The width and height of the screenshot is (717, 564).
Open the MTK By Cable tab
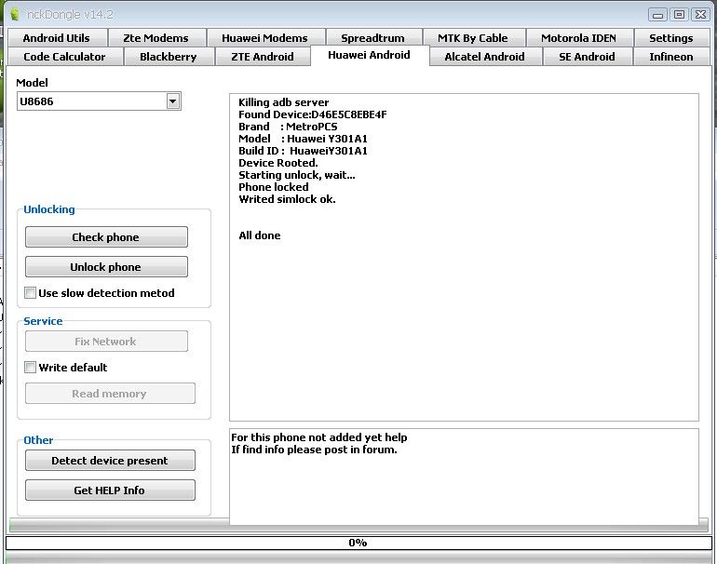click(473, 38)
